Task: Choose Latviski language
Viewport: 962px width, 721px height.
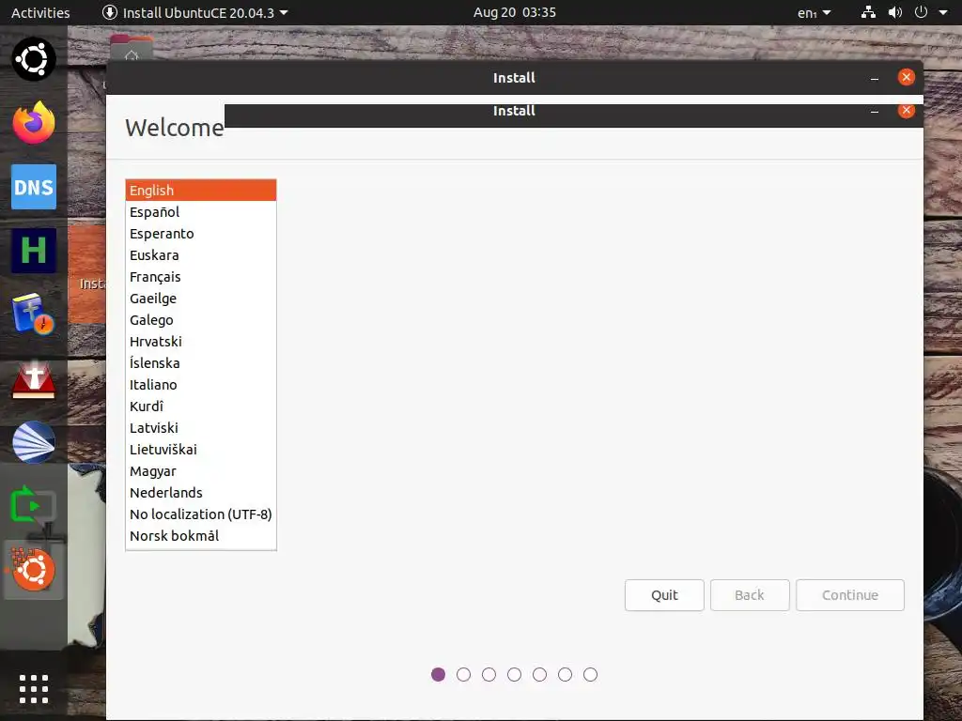Action: (x=201, y=428)
